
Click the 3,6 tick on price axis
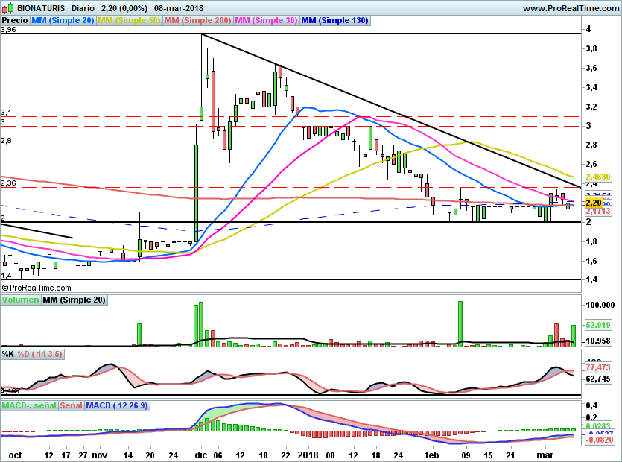click(x=591, y=68)
